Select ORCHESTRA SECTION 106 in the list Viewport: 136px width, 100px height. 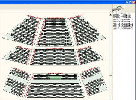click(123, 29)
